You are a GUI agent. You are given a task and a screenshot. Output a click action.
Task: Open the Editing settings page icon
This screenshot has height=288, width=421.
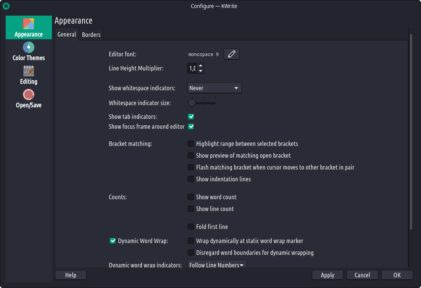click(x=29, y=71)
